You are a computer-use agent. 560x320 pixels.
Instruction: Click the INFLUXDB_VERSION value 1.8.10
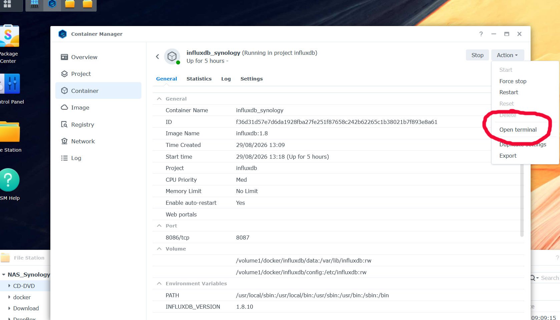coord(244,307)
